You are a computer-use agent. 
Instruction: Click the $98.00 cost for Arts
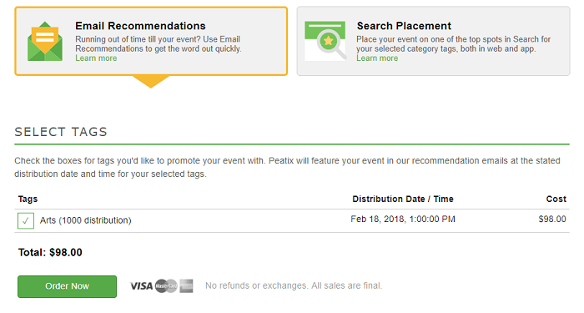552,219
